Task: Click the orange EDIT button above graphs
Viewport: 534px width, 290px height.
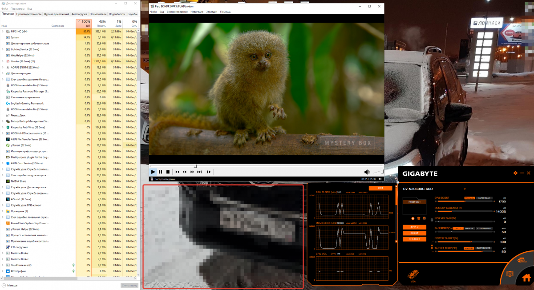Action: coord(380,188)
